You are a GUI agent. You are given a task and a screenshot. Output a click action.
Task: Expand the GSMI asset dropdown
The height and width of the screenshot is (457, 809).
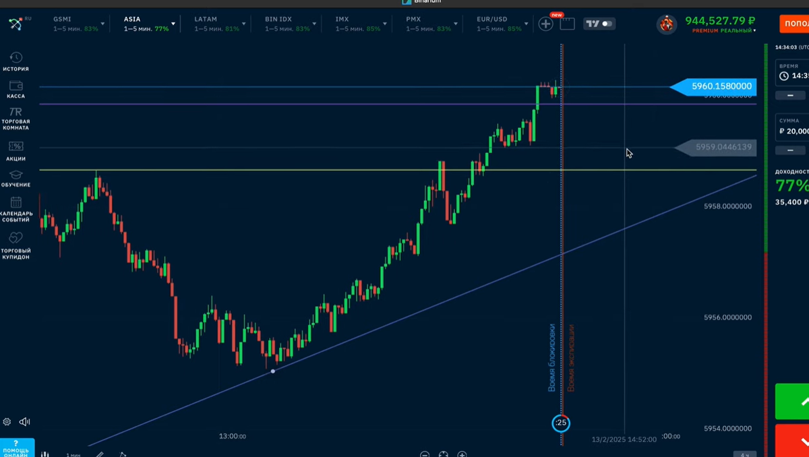[103, 24]
